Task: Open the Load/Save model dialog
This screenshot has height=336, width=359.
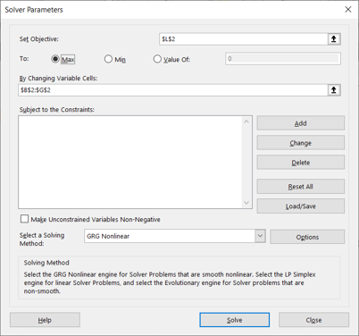Action: pyautogui.click(x=301, y=206)
